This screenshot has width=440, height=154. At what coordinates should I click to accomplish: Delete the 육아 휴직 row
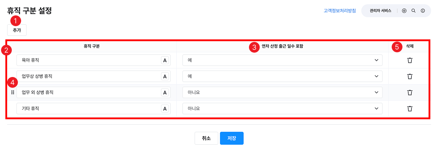tap(410, 60)
